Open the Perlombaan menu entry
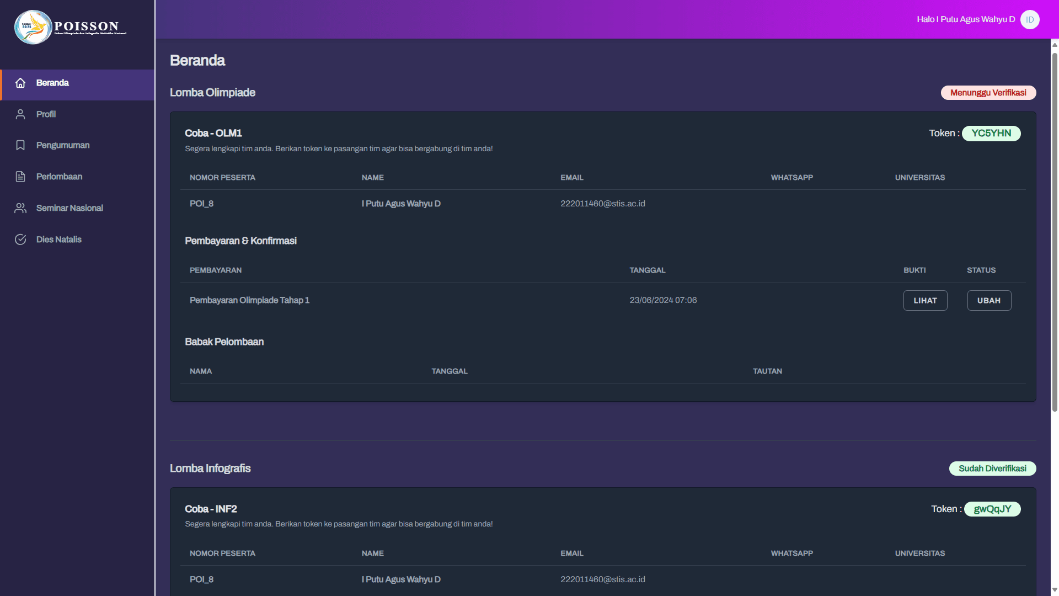This screenshot has height=596, width=1059. tap(59, 177)
